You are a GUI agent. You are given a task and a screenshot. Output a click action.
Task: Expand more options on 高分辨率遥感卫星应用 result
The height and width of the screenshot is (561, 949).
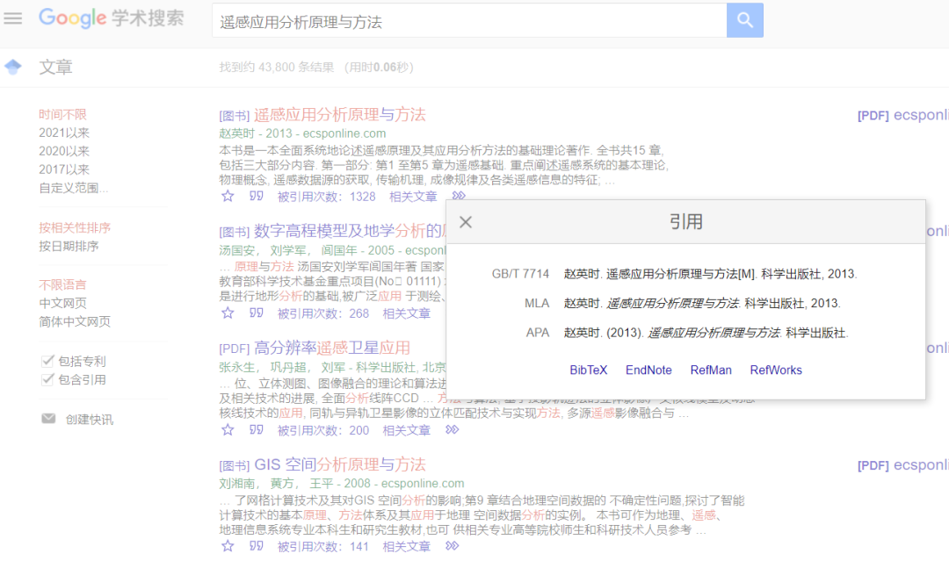coord(452,430)
